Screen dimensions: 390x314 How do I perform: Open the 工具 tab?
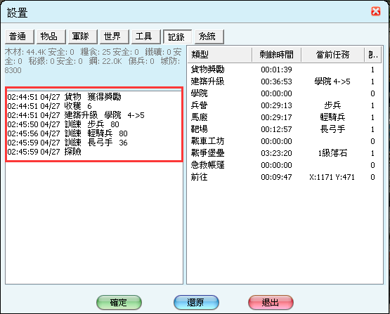146,37
